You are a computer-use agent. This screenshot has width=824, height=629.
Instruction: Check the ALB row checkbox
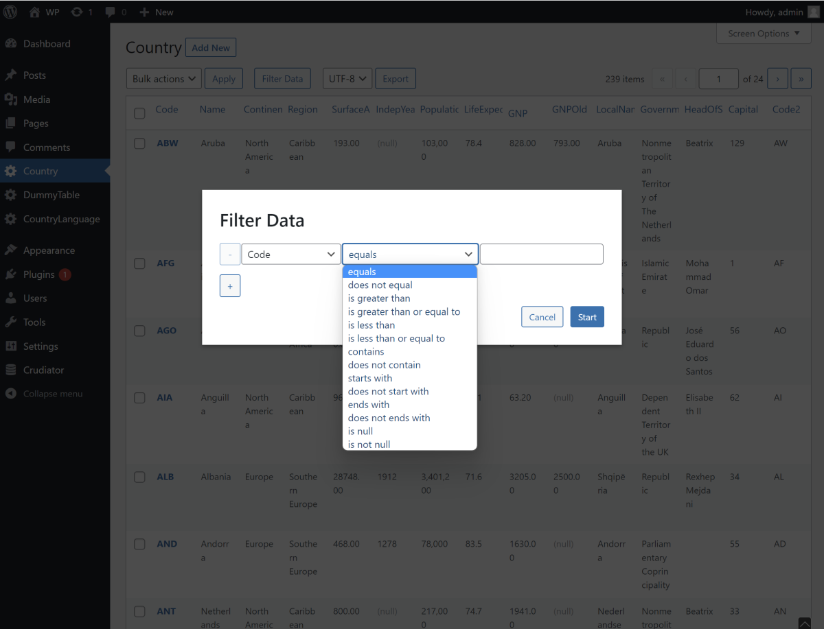pos(139,477)
